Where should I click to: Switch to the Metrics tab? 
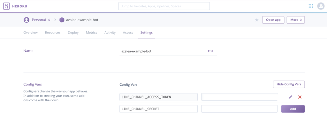click(x=91, y=33)
